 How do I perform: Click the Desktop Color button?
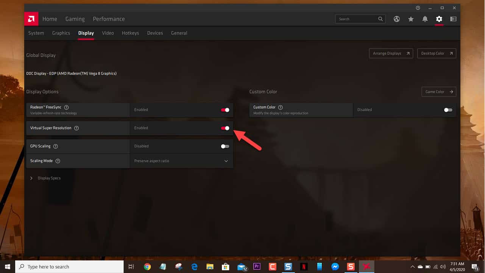coord(437,53)
